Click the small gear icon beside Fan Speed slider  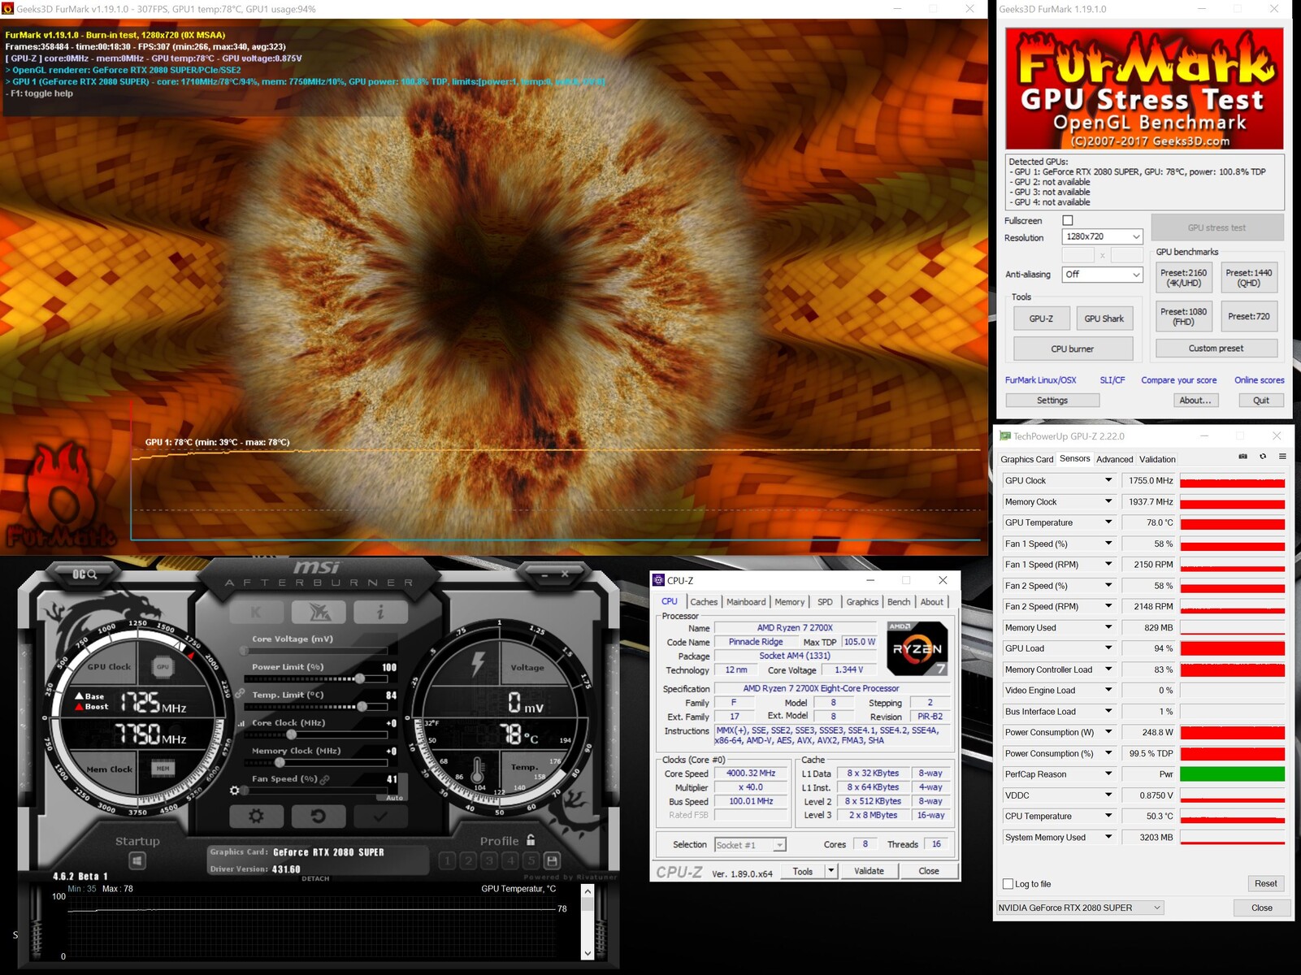(x=235, y=790)
